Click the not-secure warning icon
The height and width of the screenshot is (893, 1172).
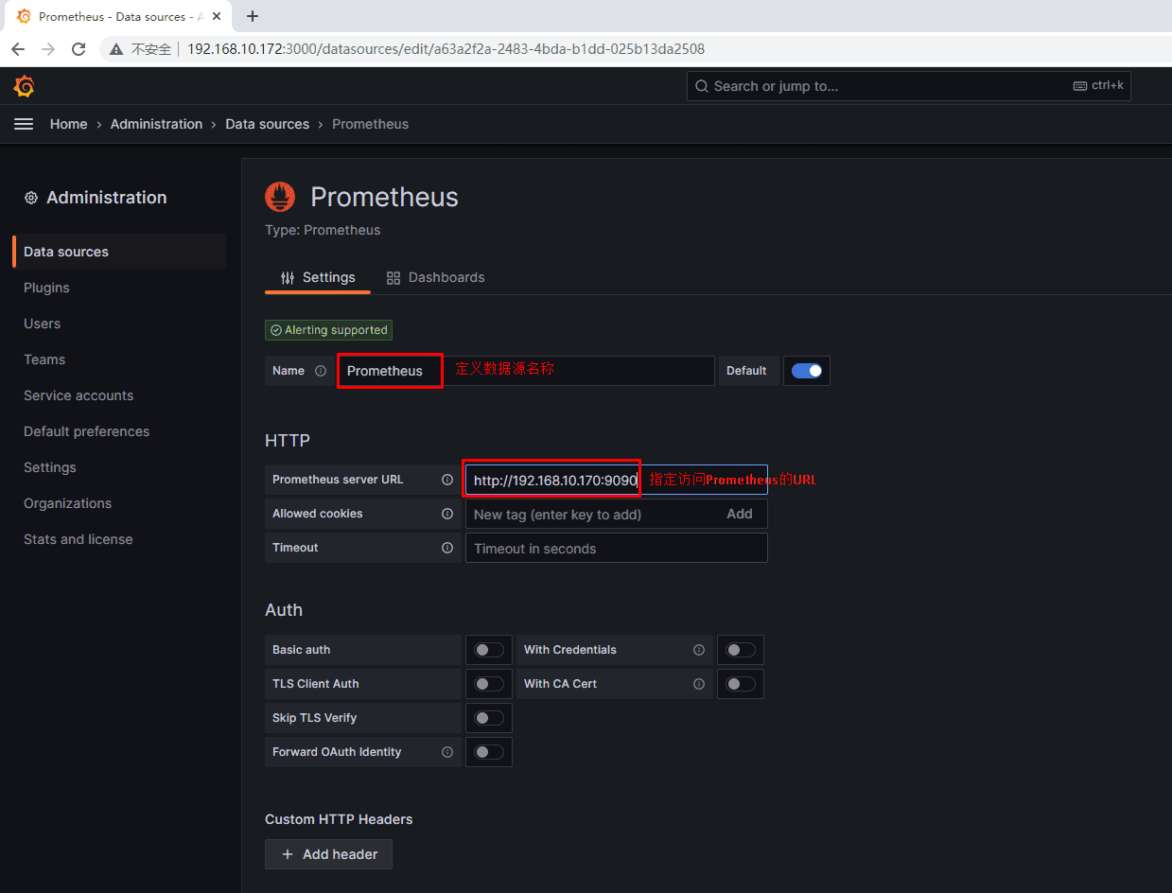point(116,49)
